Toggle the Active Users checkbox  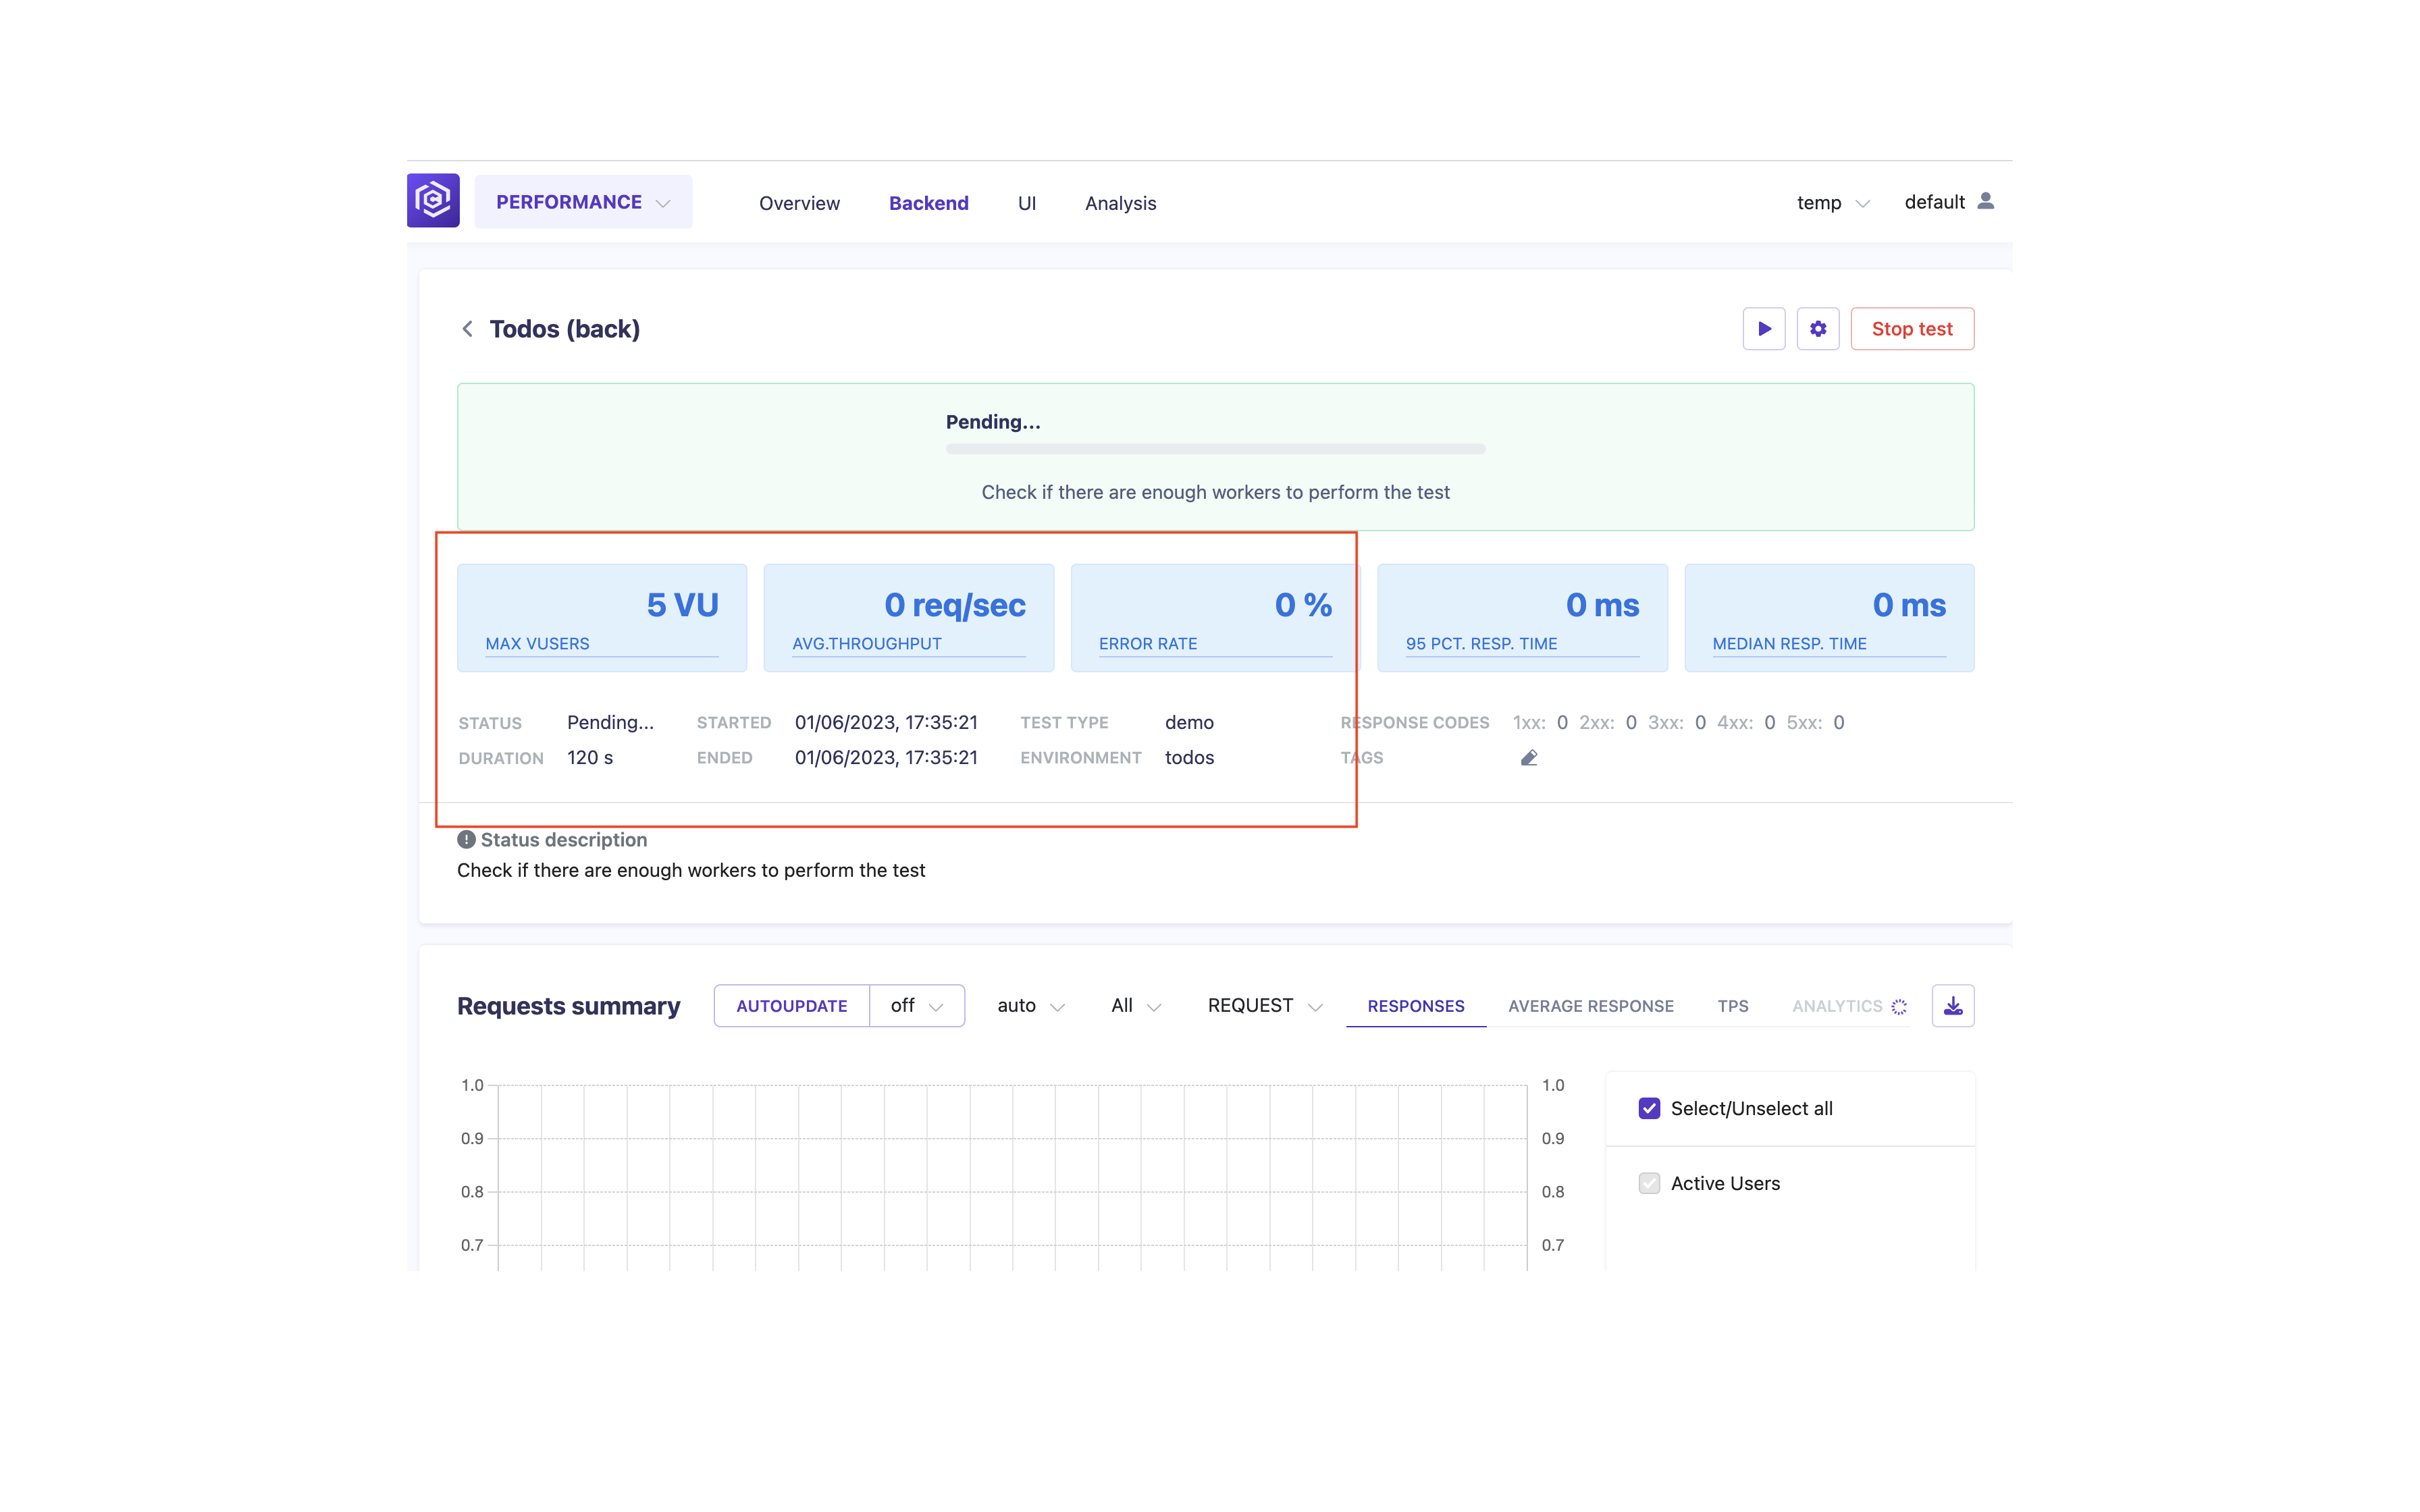(x=1650, y=1183)
